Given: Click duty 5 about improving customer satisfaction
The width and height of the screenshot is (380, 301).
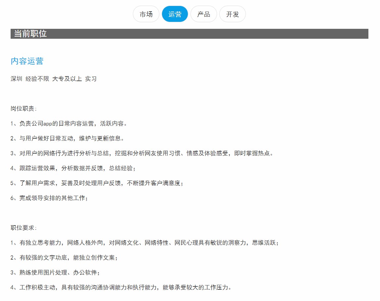Looking at the screenshot, I should pos(97,183).
